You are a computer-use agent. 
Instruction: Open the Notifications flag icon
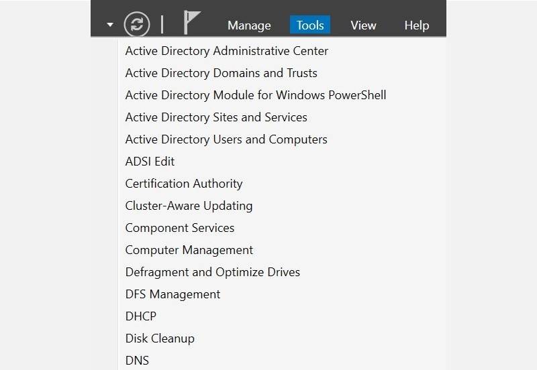click(191, 23)
